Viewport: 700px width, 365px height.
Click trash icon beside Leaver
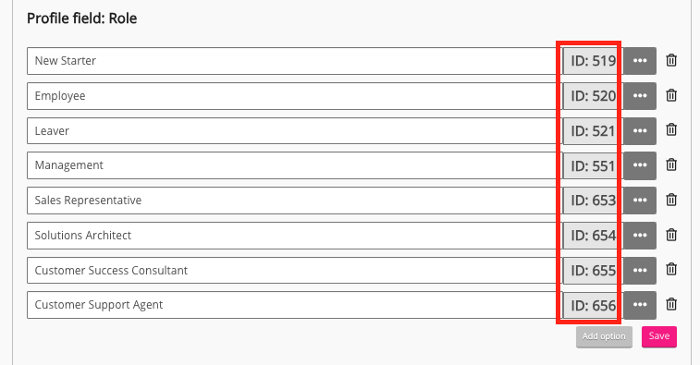click(x=671, y=130)
